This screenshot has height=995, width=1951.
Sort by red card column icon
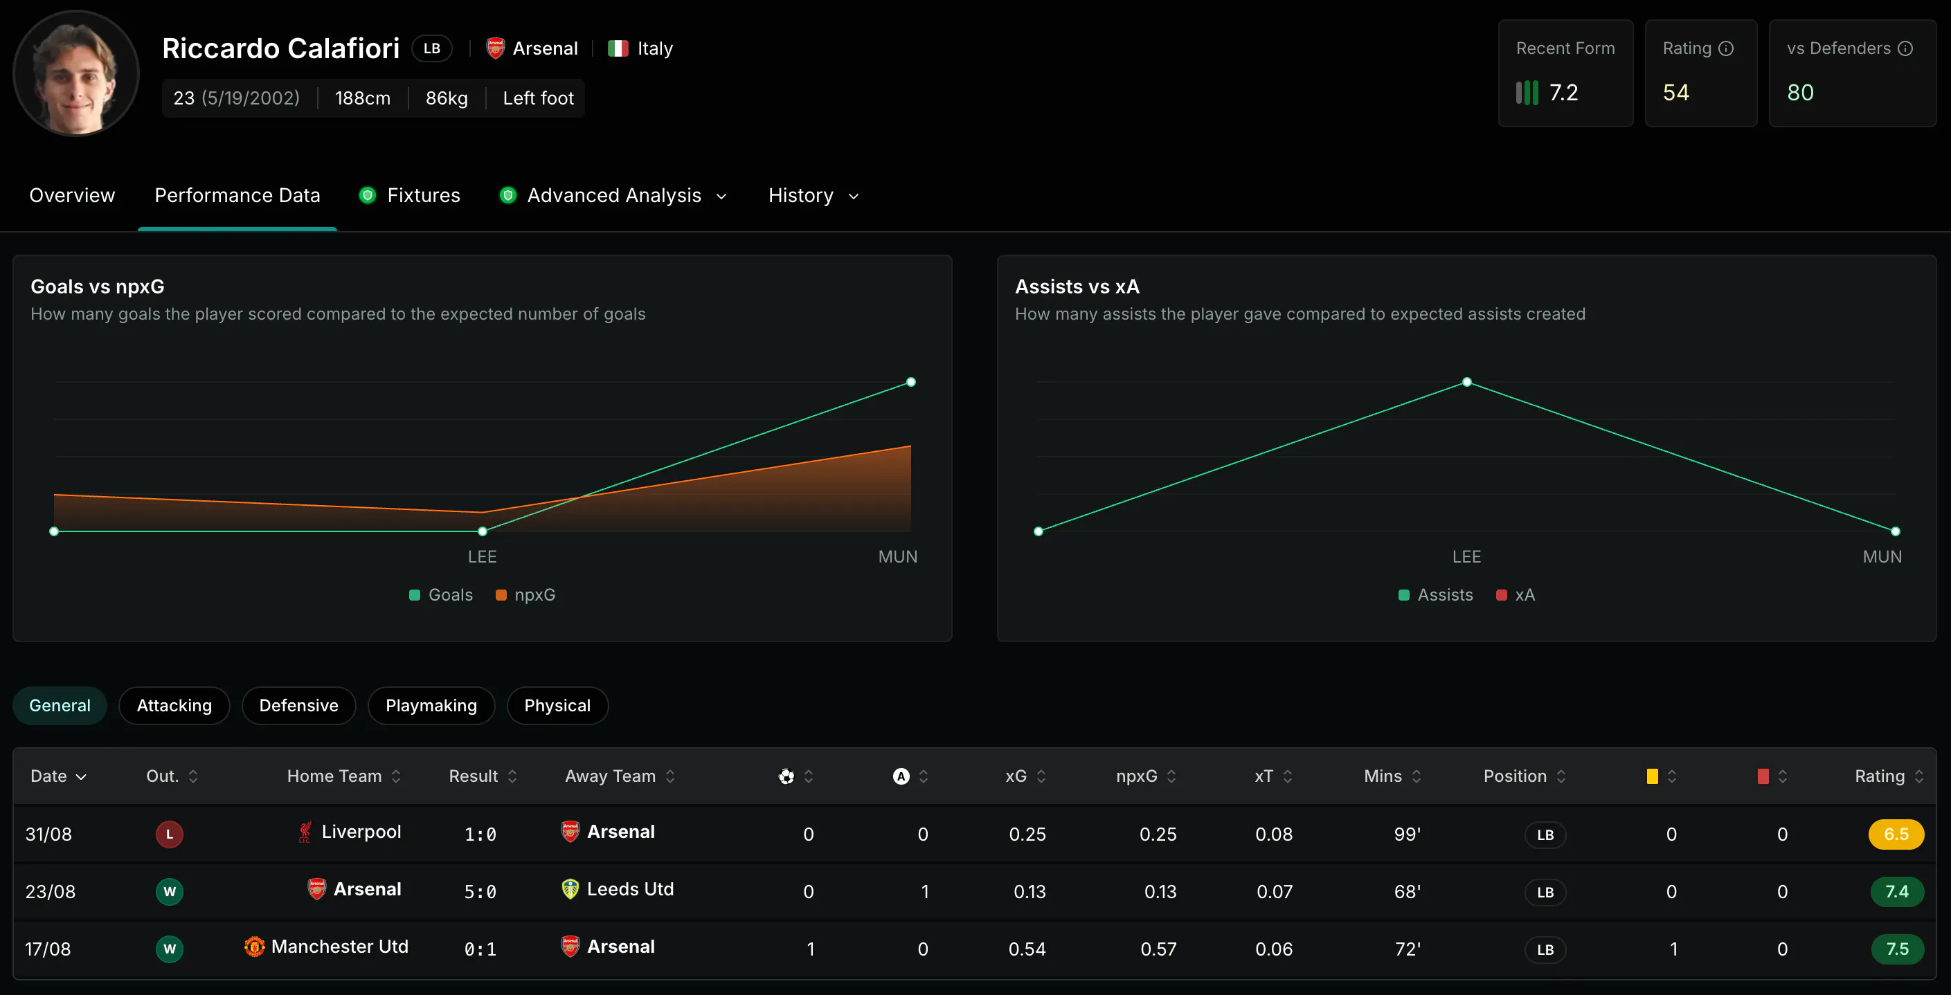1763,776
